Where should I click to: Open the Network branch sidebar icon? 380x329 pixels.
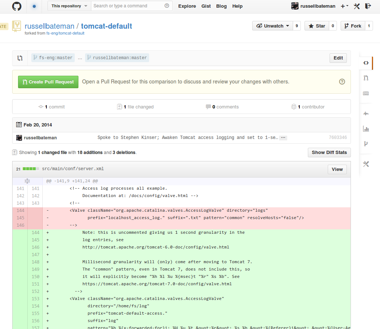(366, 144)
